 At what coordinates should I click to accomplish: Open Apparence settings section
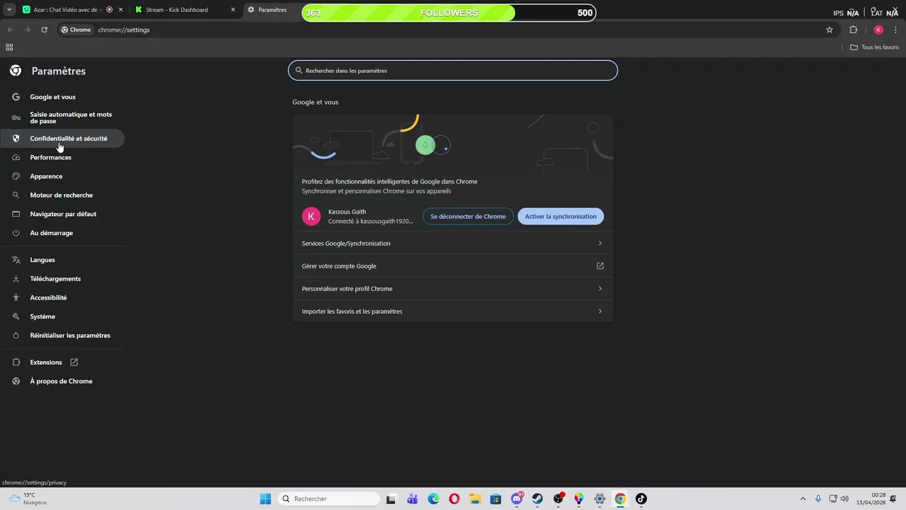point(62,176)
